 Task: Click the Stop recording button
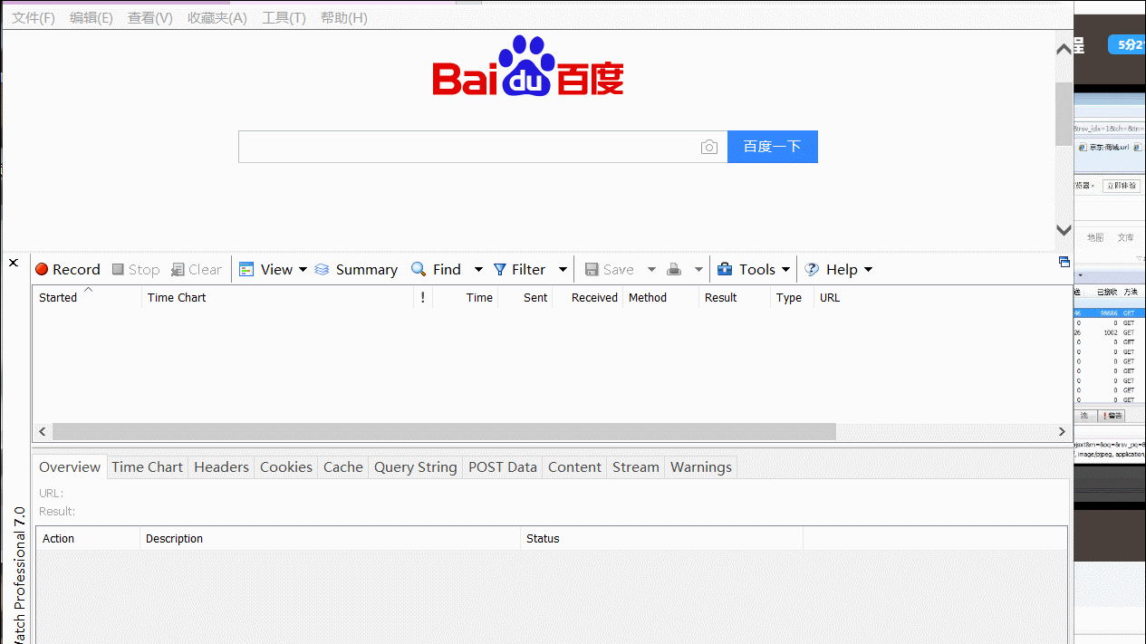pyautogui.click(x=136, y=269)
